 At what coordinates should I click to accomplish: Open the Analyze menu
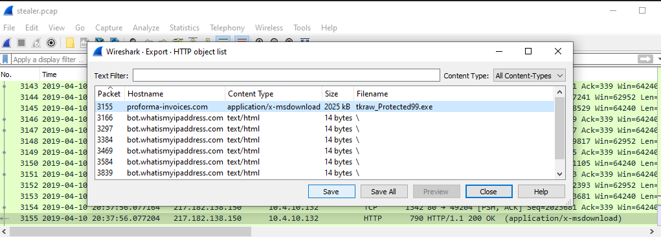(x=146, y=28)
